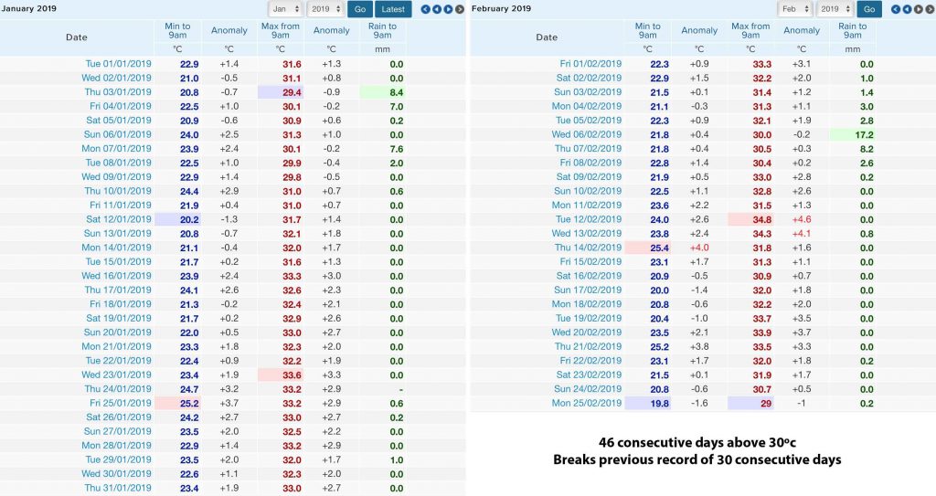
Task: Click the Date column header in January table
Action: click(x=77, y=37)
